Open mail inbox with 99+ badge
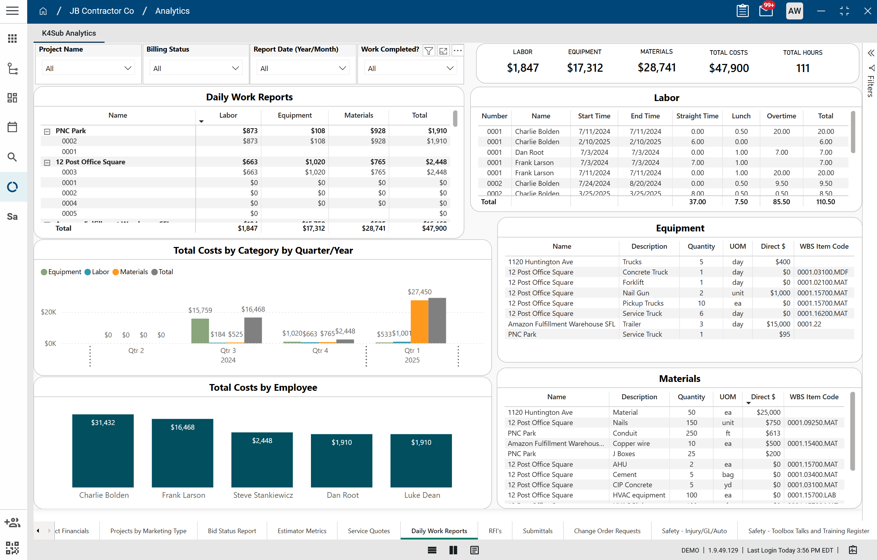Viewport: 877px width, 560px height. click(x=766, y=11)
